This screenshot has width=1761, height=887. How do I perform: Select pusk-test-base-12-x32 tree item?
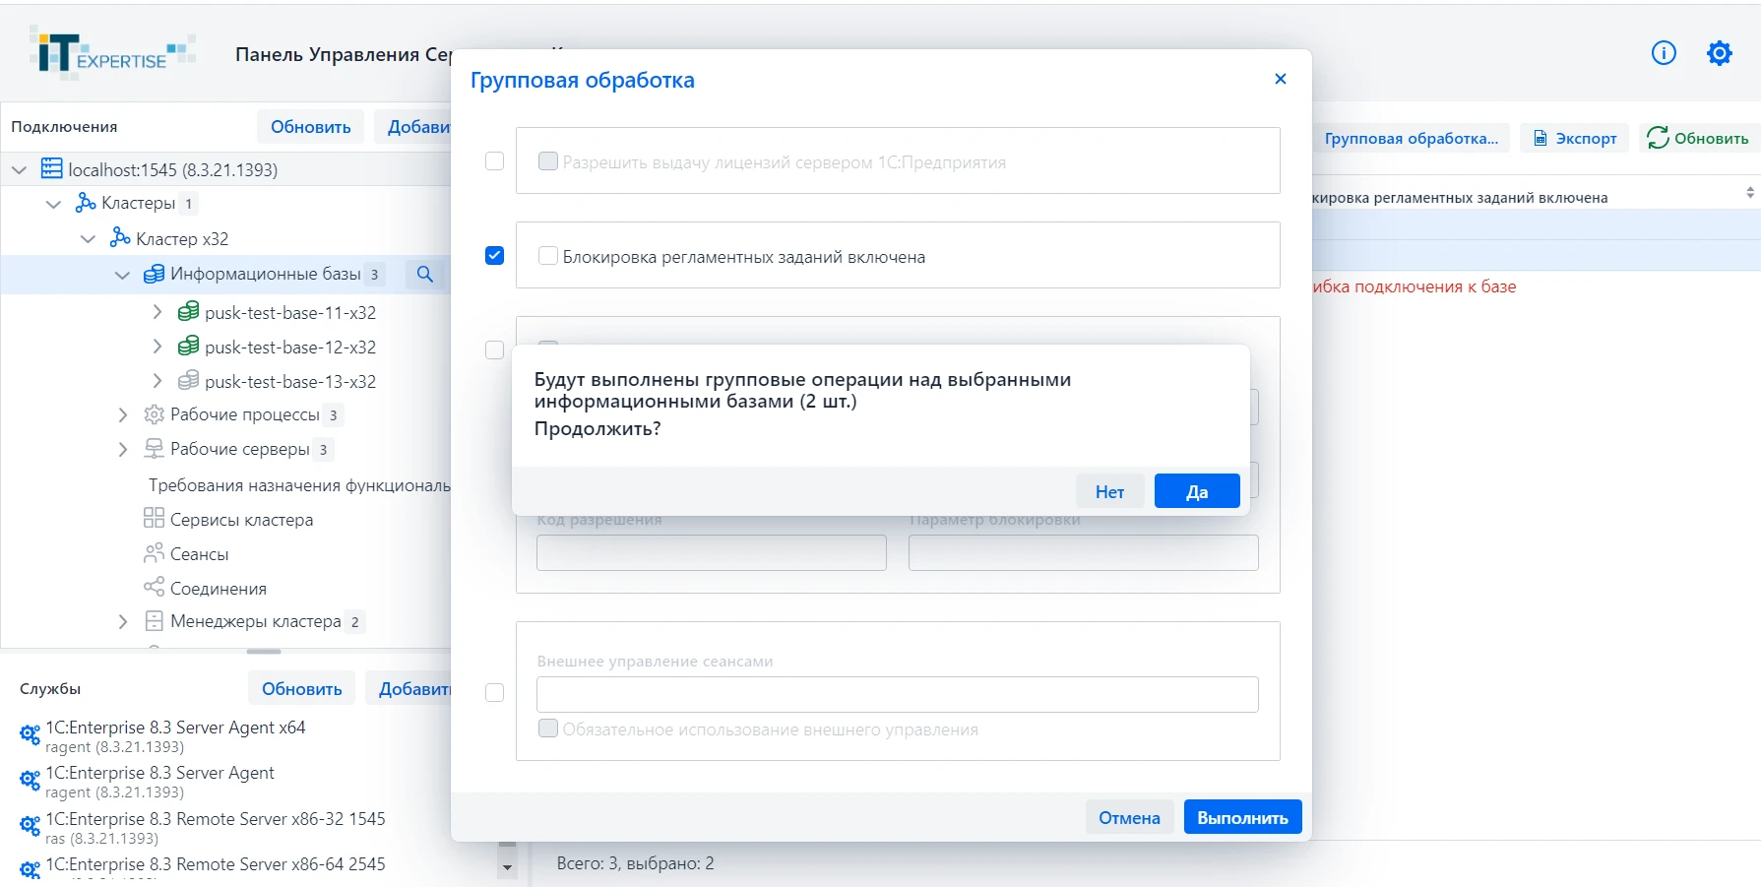coord(290,347)
